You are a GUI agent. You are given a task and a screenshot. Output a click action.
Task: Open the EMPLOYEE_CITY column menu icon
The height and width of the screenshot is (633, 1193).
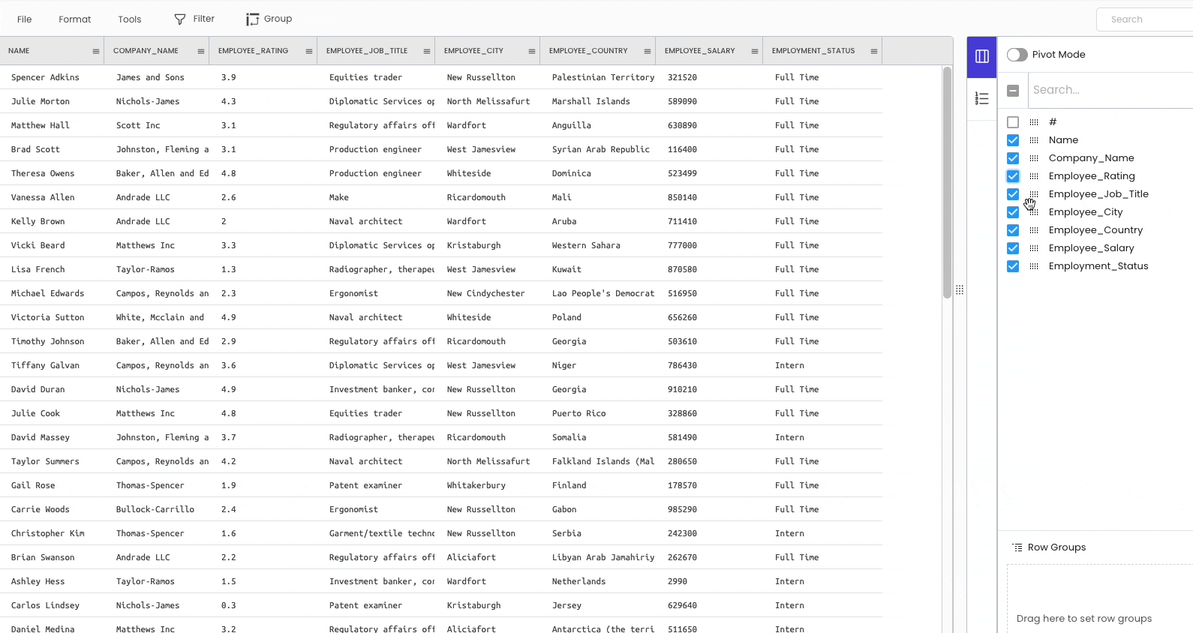pos(531,51)
